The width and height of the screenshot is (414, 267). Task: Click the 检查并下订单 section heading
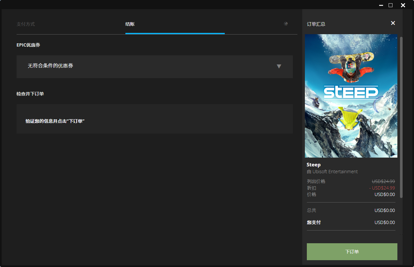[30, 94]
